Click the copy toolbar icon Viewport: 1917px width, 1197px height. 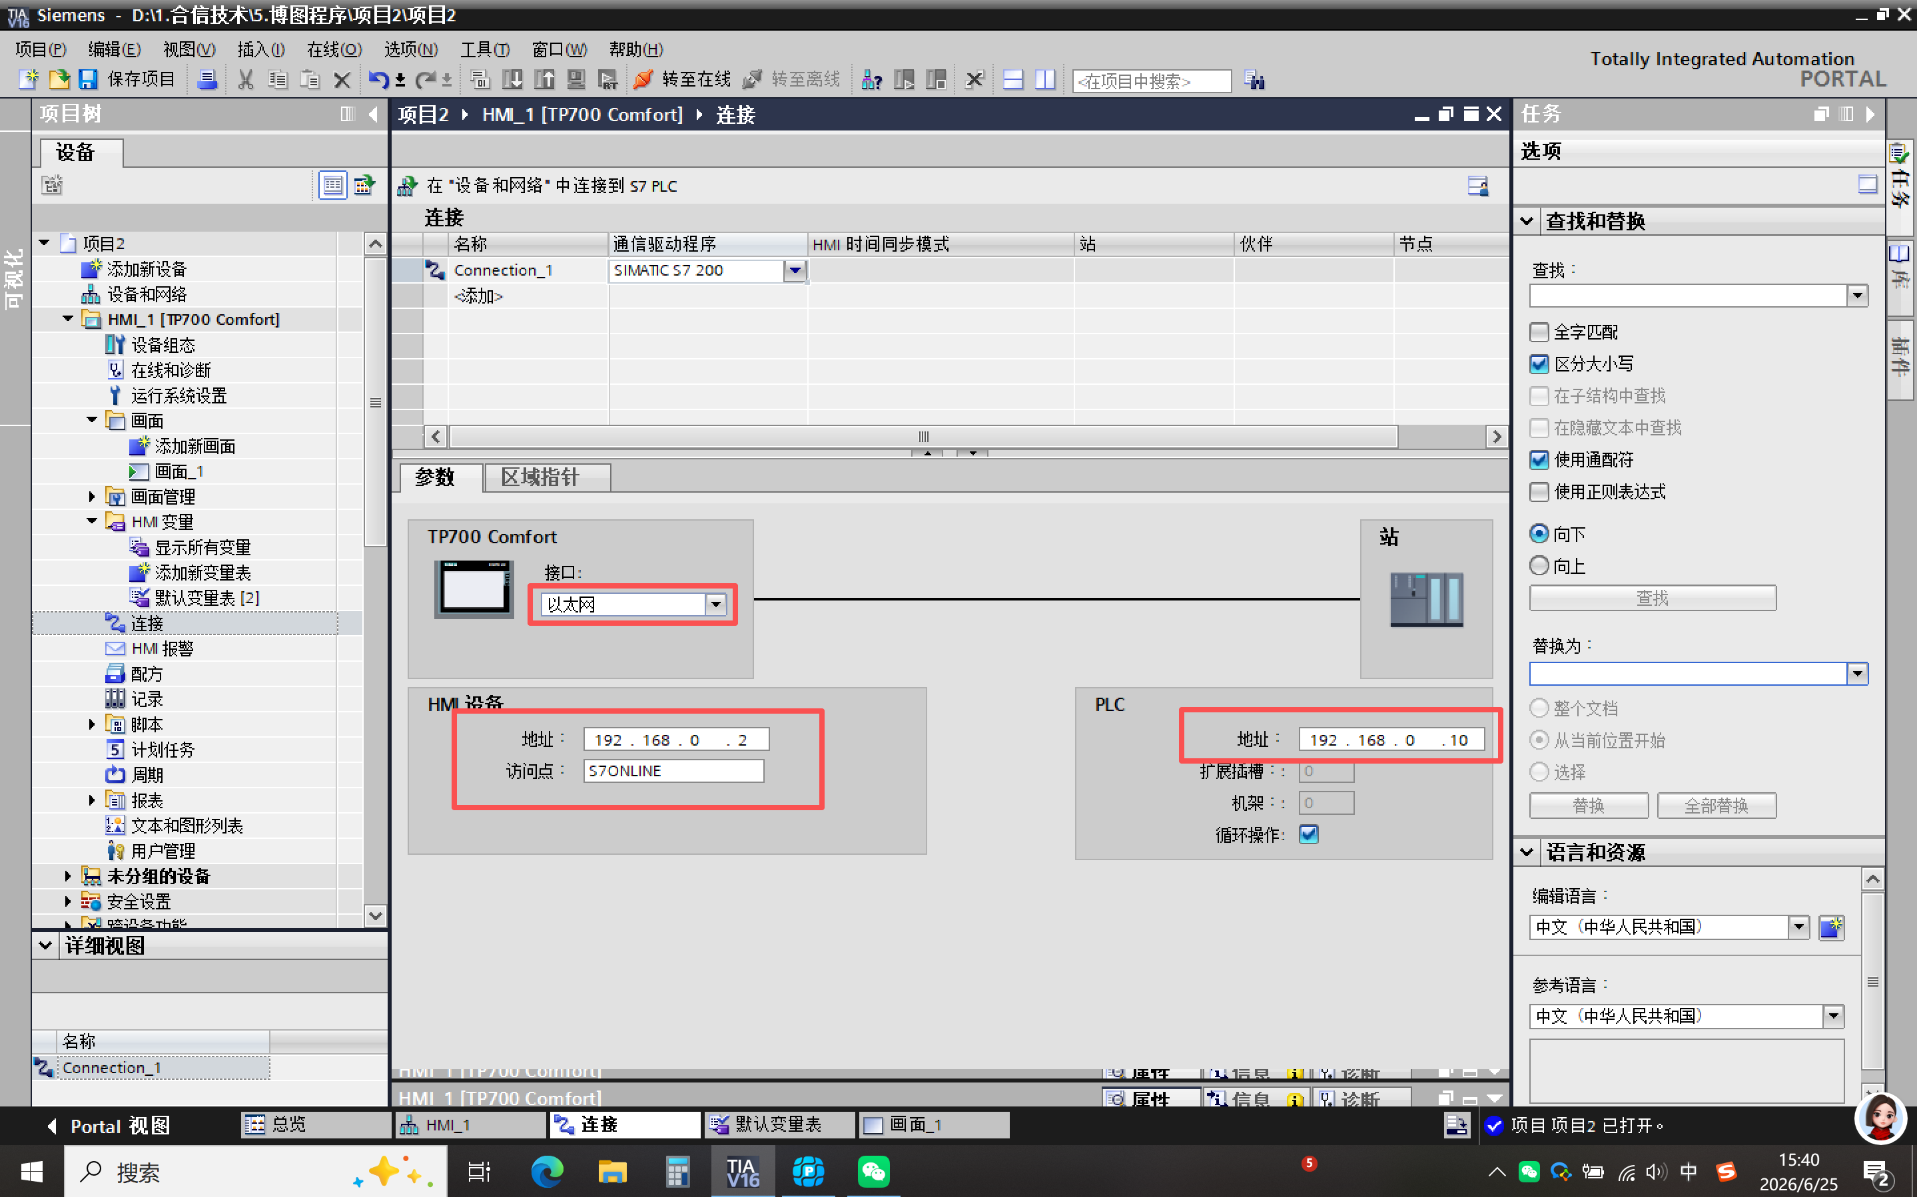click(278, 79)
